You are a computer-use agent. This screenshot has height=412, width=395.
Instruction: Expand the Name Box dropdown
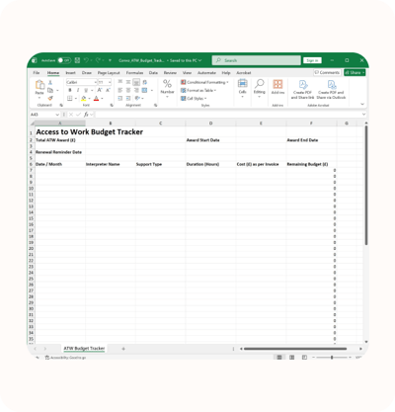pos(57,115)
